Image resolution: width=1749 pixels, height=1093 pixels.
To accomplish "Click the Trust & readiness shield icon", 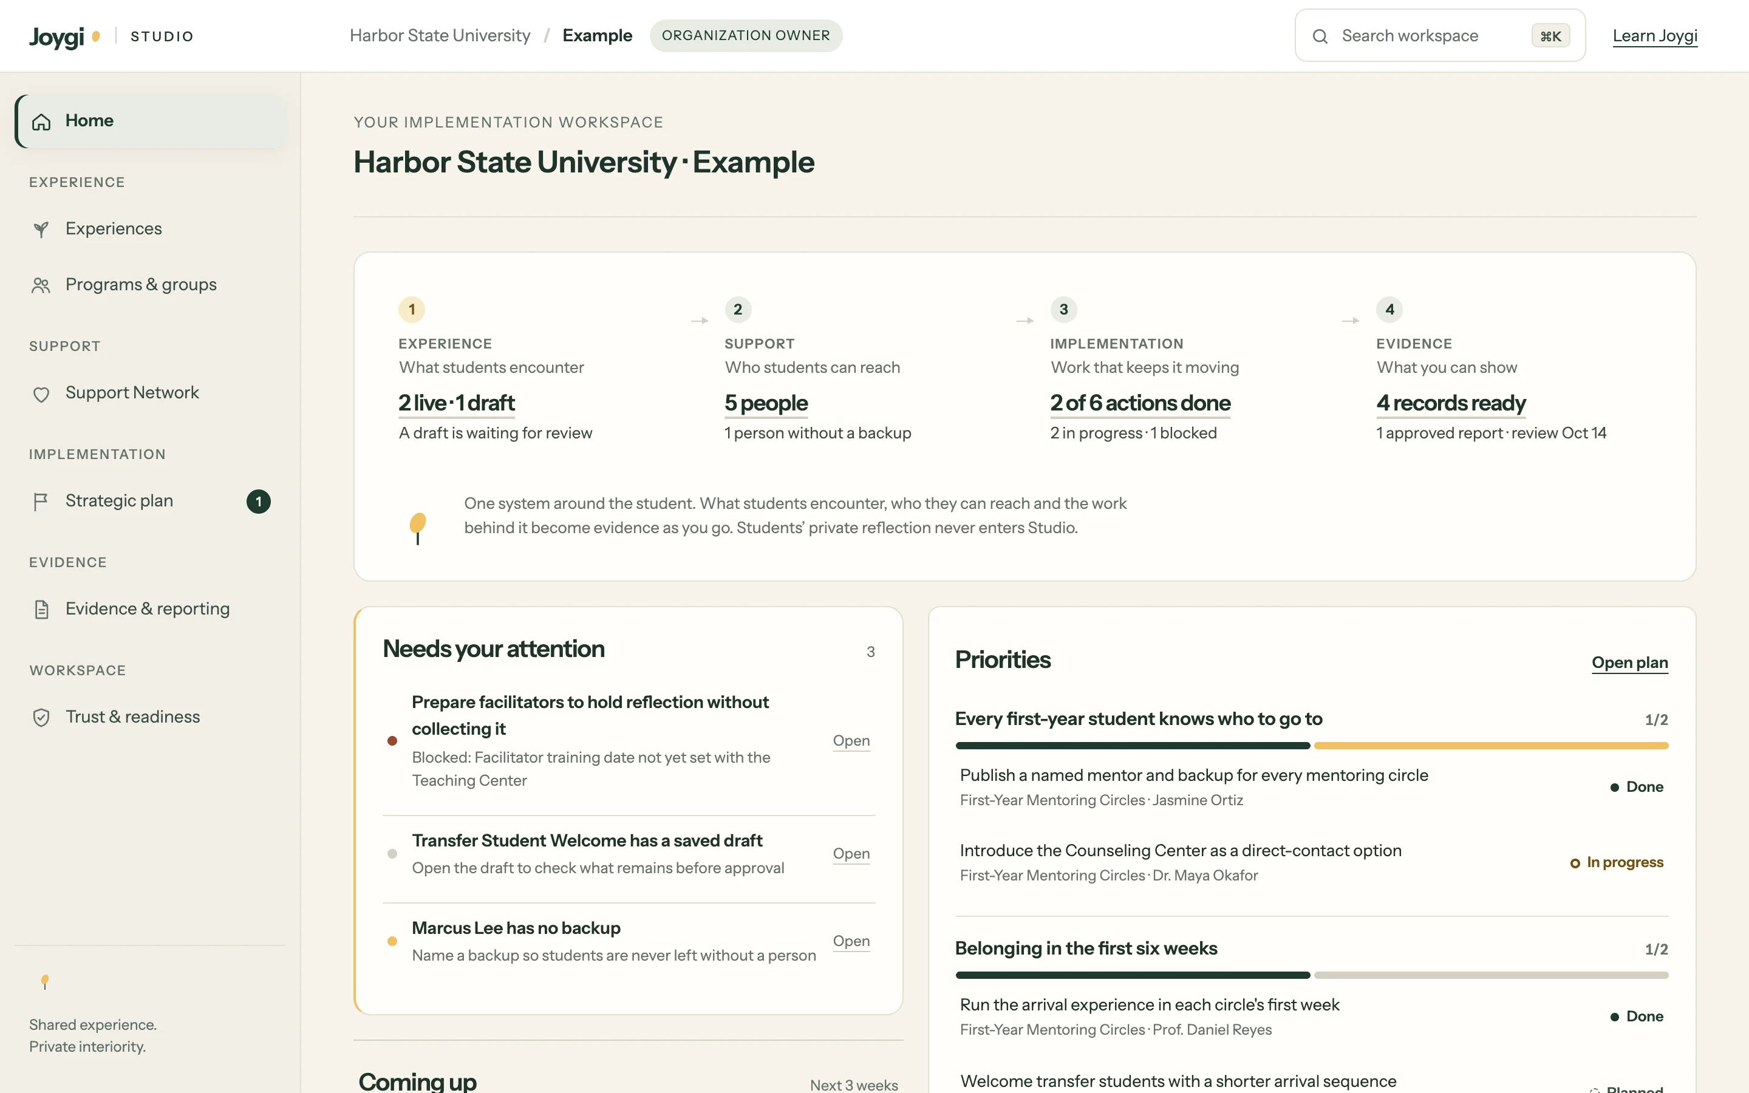I will click(41, 717).
